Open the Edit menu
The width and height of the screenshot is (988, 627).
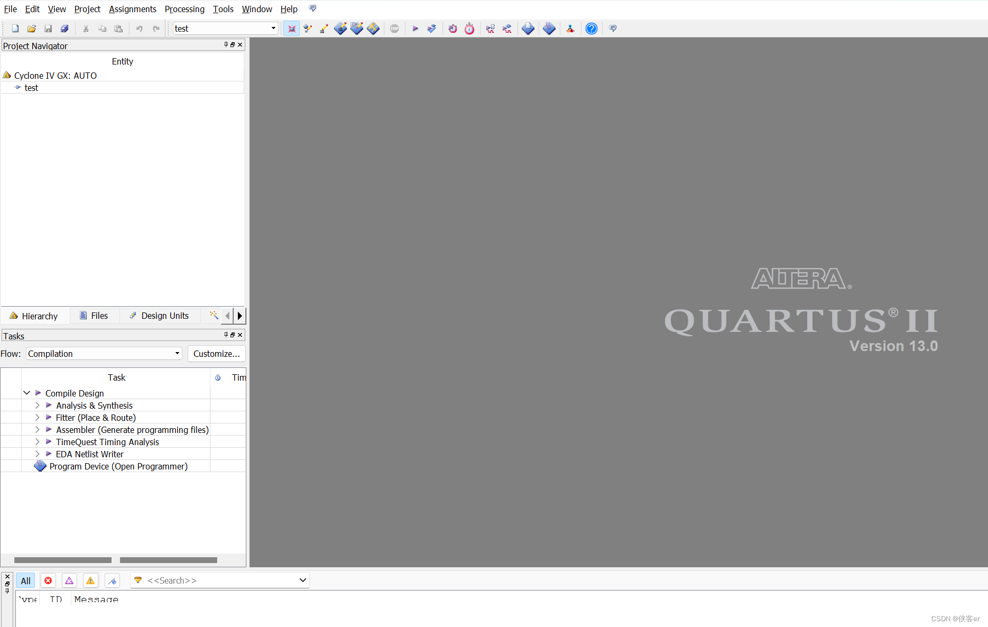(x=32, y=9)
